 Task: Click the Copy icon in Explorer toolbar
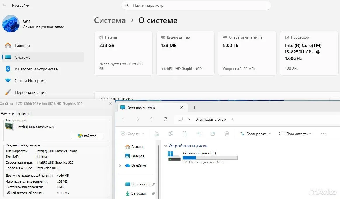[171, 134]
